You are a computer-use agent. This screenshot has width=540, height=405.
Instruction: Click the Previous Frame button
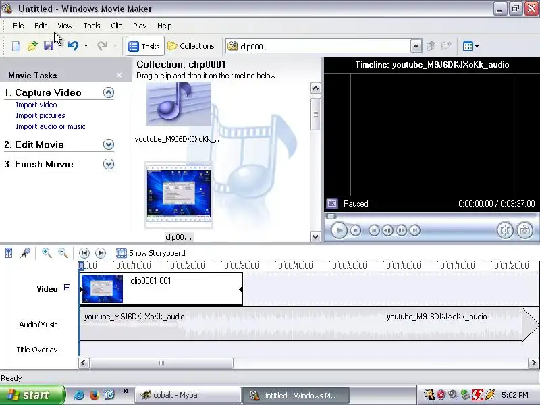click(x=387, y=230)
